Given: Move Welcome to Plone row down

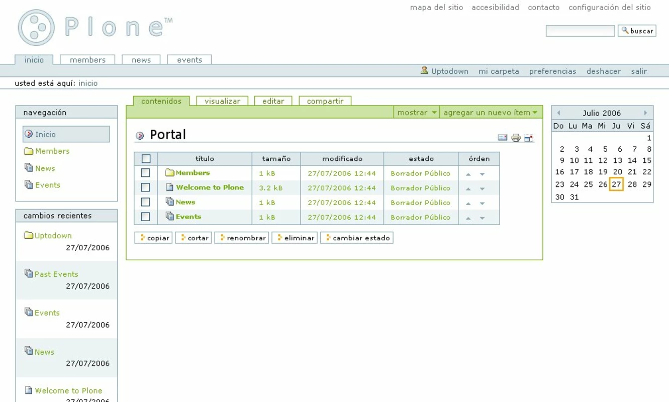Looking at the screenshot, I should tap(482, 189).
